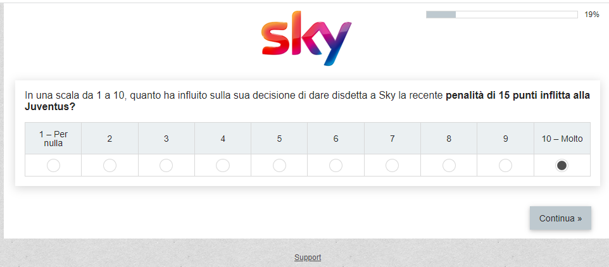Choose rating 2 radio button

[x=110, y=166]
